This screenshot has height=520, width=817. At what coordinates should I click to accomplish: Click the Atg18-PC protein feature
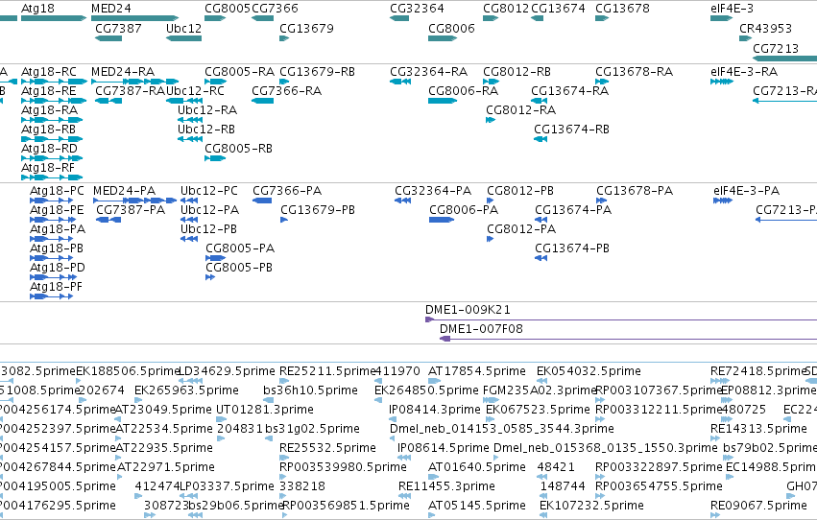pos(51,201)
